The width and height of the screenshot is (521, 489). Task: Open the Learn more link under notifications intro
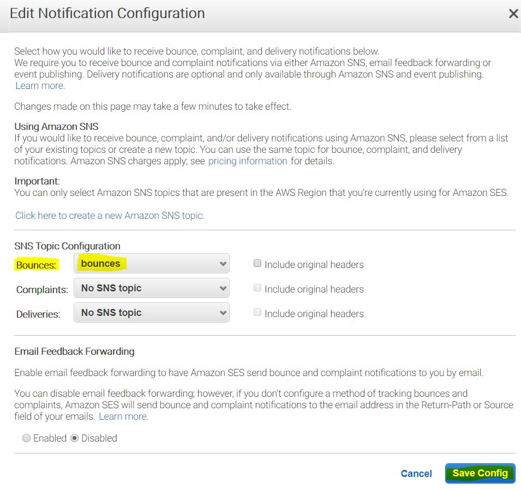40,86
